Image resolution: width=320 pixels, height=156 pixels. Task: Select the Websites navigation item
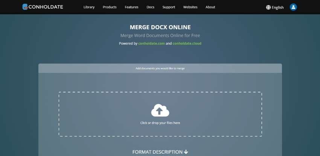point(190,7)
